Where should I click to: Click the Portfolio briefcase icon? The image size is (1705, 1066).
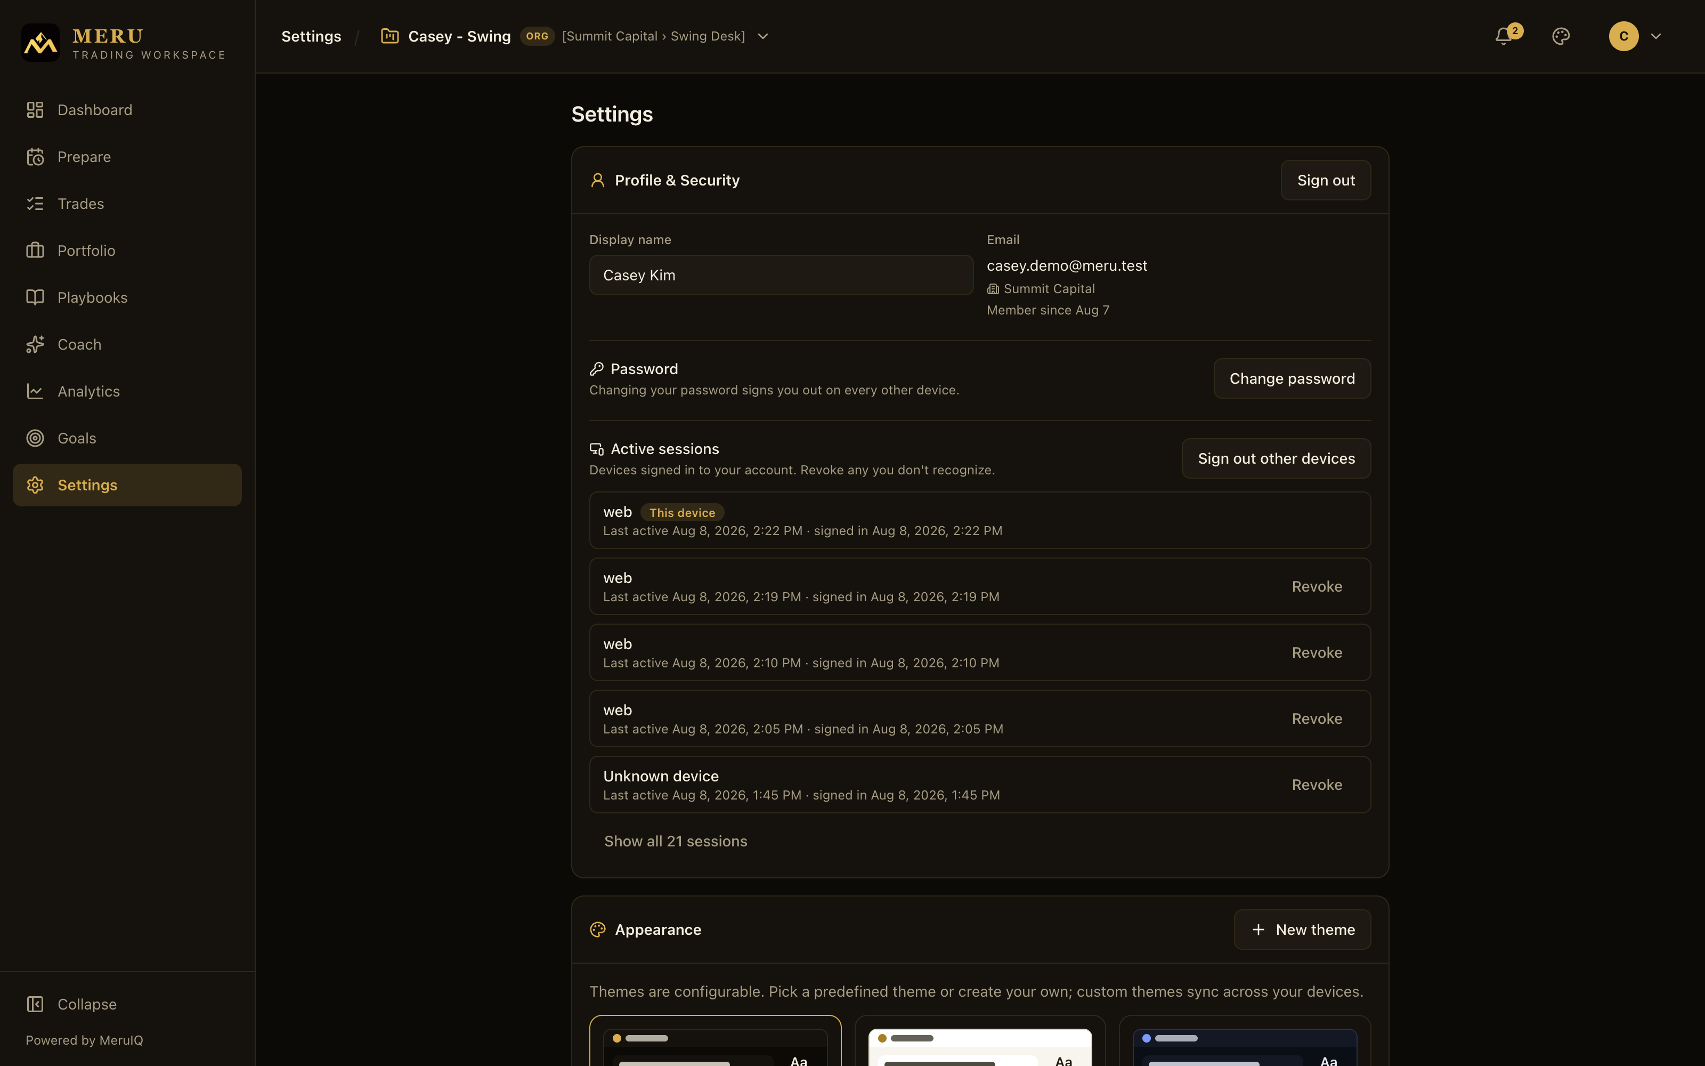[35, 251]
